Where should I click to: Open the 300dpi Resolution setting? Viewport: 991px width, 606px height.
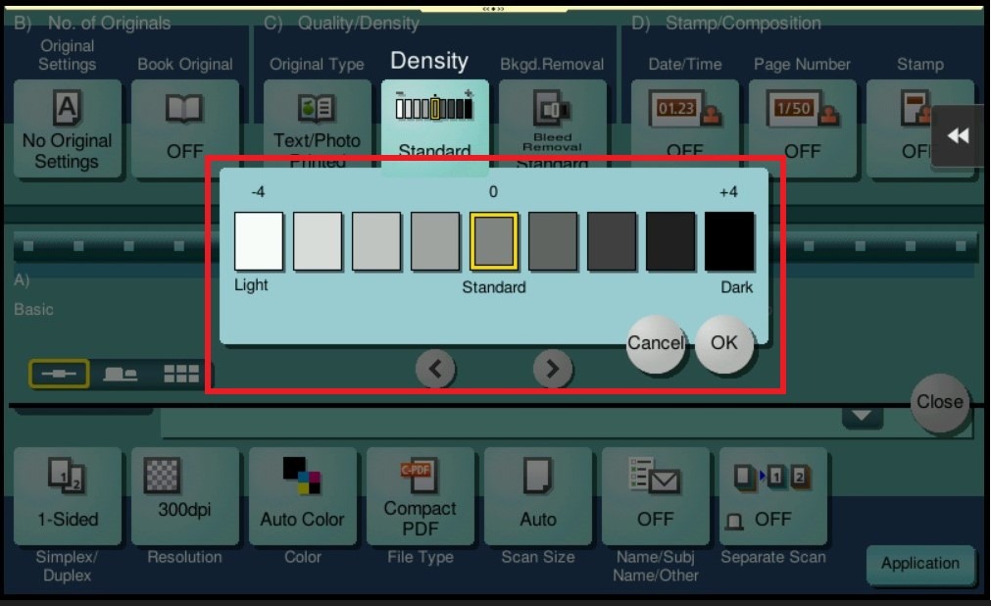(x=184, y=496)
